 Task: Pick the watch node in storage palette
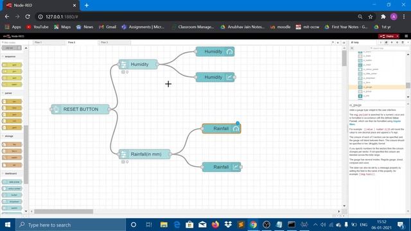(12, 158)
